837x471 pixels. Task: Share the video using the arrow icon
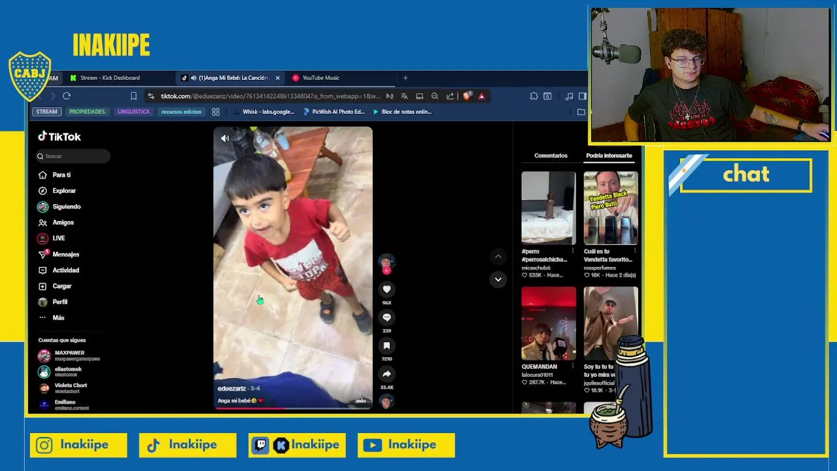pos(386,374)
